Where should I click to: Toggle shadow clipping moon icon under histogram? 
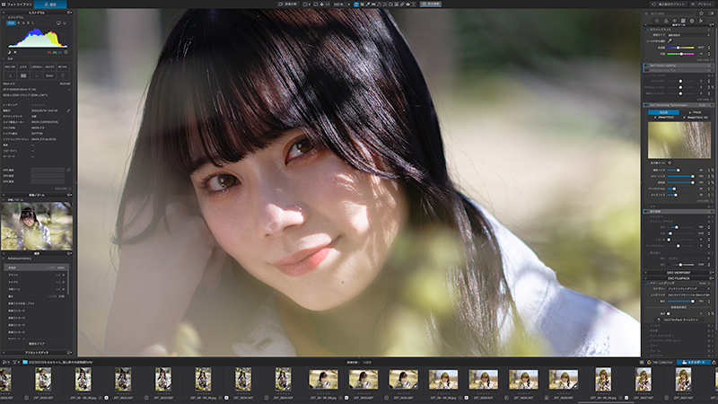pos(9,52)
